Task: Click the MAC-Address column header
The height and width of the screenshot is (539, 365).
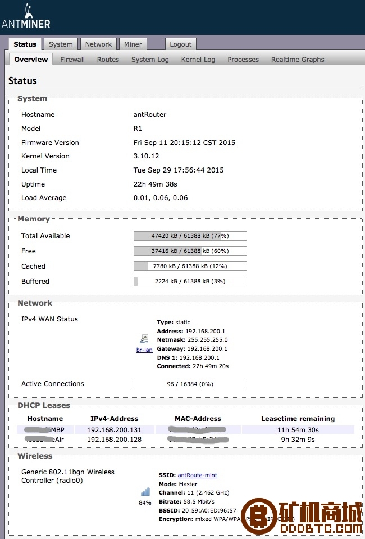Action: 198,419
